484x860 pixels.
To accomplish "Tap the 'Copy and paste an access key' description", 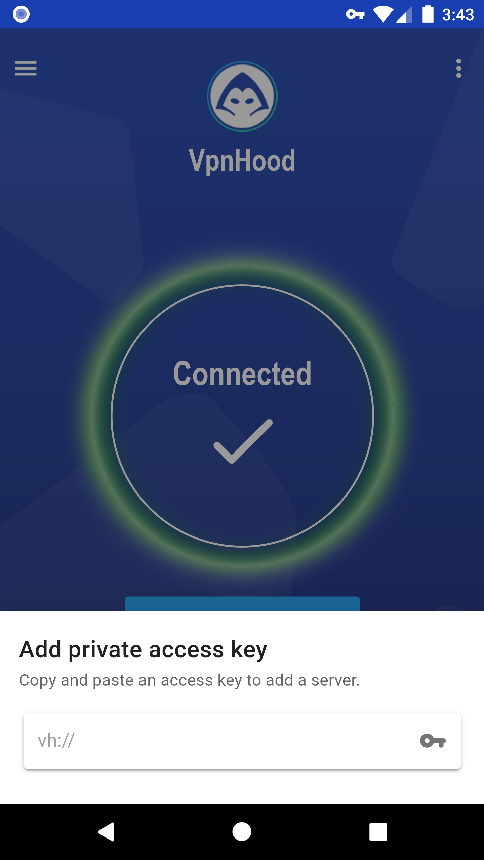I will (x=190, y=681).
